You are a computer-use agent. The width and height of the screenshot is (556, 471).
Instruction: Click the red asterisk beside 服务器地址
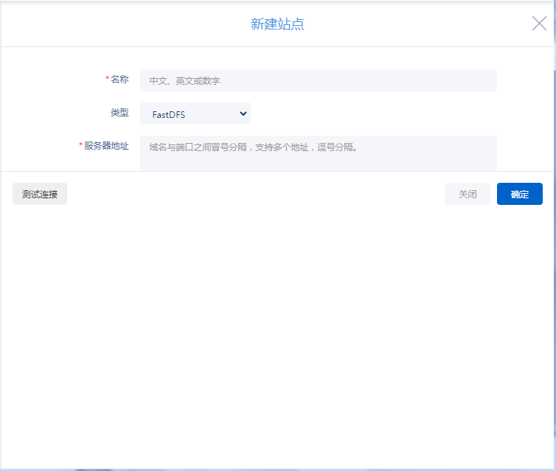coord(81,146)
